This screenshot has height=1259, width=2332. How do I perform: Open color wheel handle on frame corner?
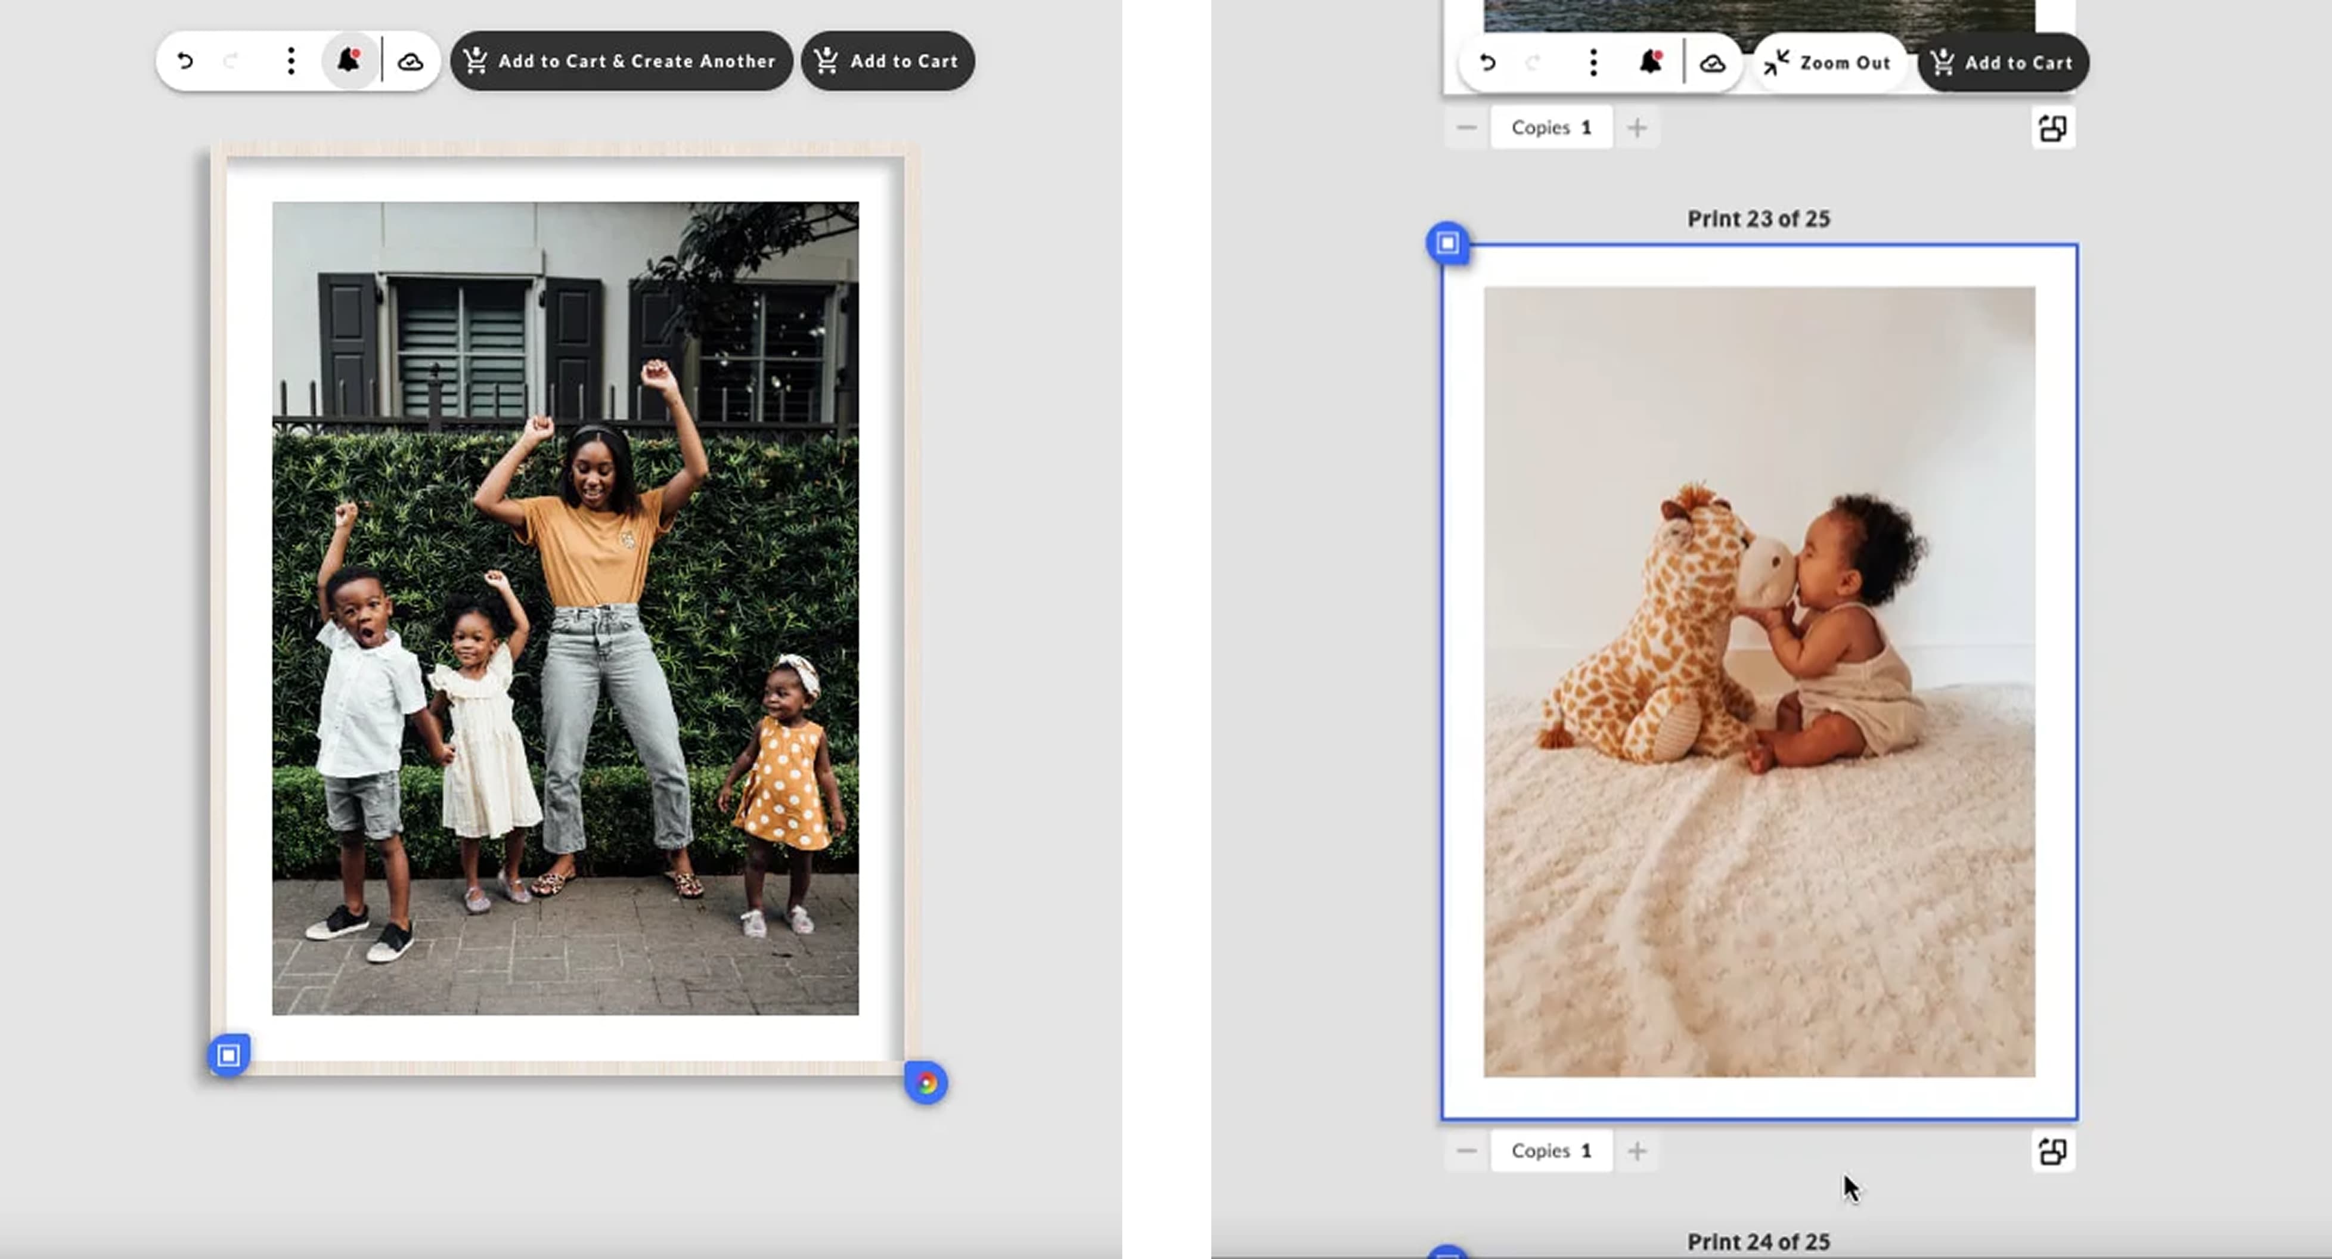point(926,1083)
